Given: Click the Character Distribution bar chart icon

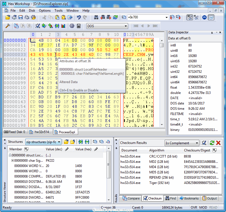Looking at the screenshot, I should tap(63, 26).
